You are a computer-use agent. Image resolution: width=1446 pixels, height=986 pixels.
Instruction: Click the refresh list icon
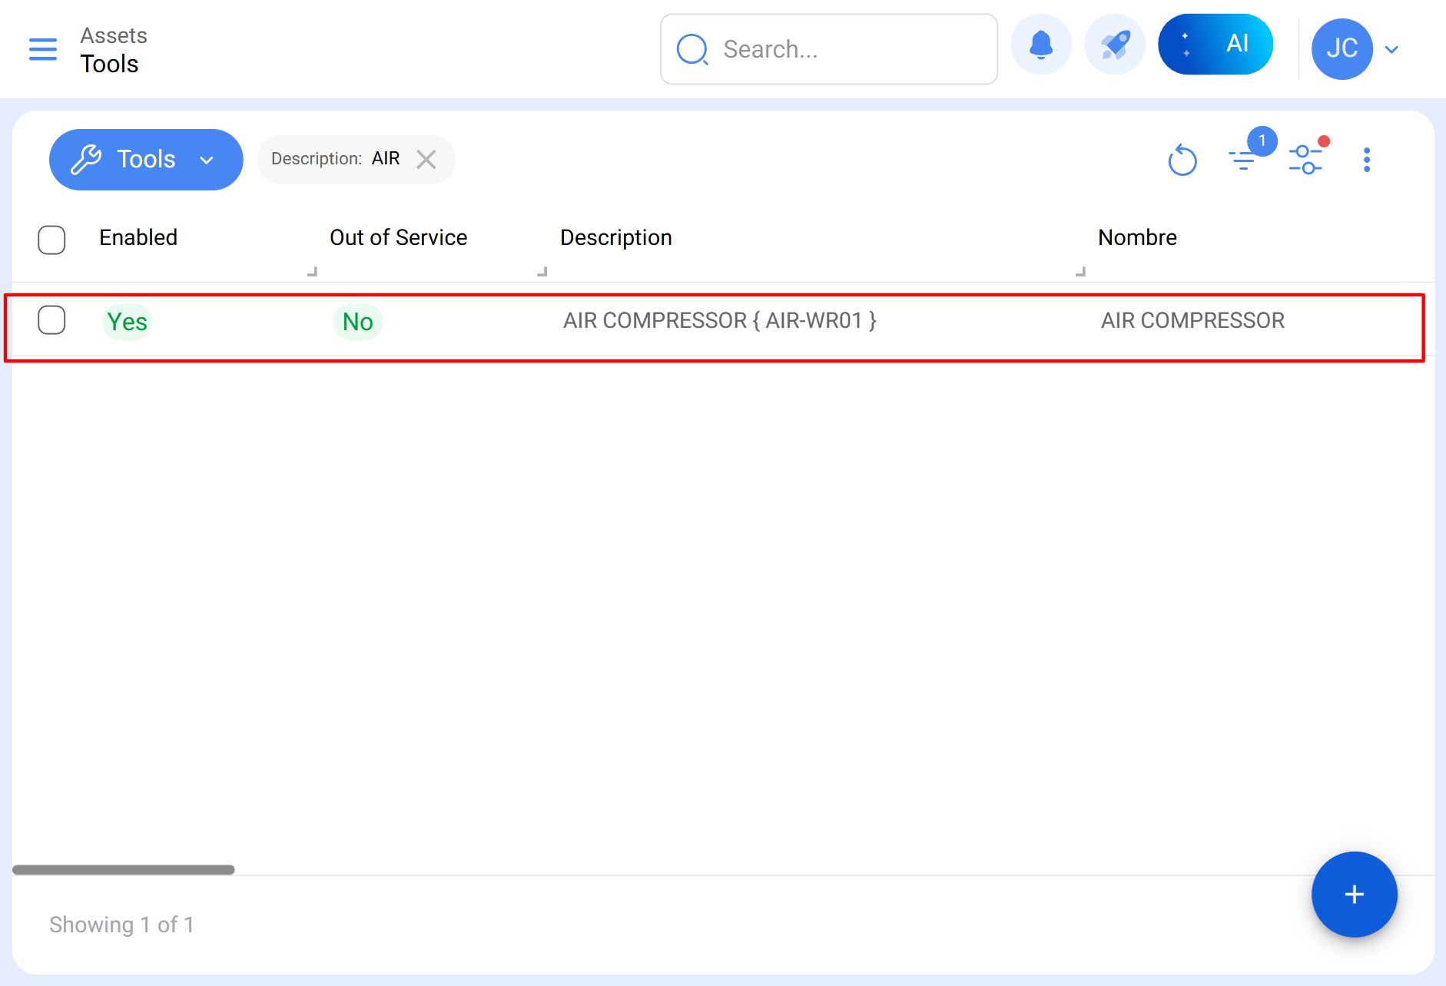point(1182,160)
